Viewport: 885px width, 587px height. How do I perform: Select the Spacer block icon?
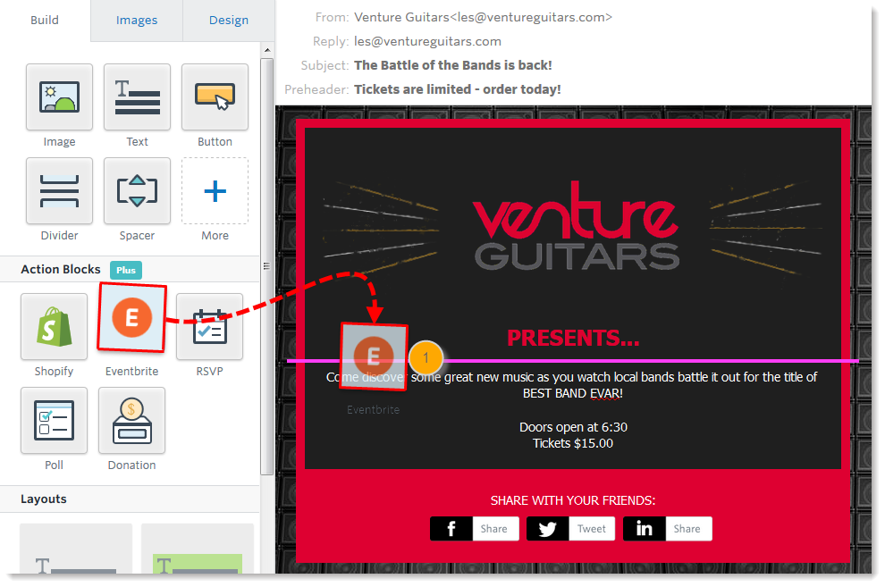tap(137, 191)
